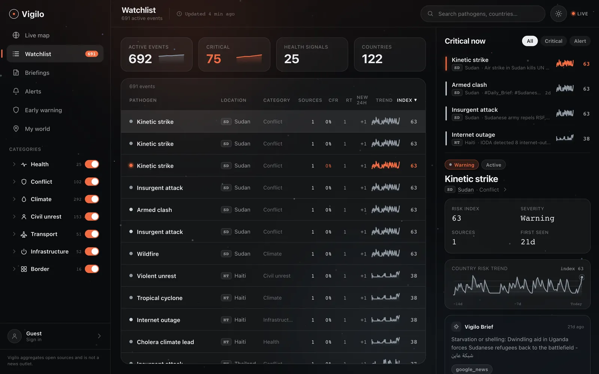The width and height of the screenshot is (599, 374).
Task: Click the search magnifier icon
Action: 431,14
